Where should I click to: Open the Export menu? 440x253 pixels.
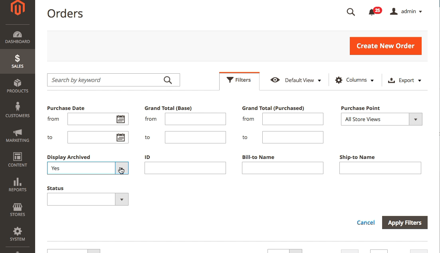tap(404, 80)
